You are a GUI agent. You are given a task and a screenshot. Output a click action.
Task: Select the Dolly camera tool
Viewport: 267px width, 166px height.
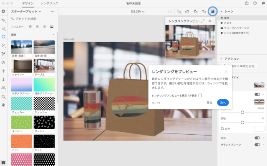click(x=3, y=79)
